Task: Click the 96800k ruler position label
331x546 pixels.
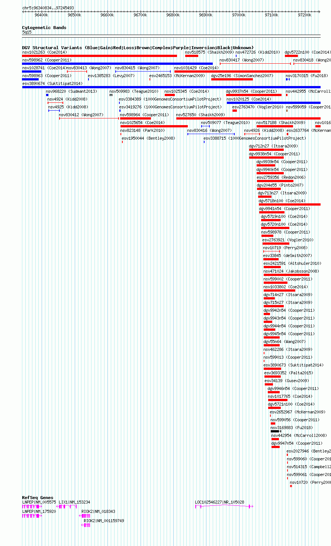Action: point(173,15)
